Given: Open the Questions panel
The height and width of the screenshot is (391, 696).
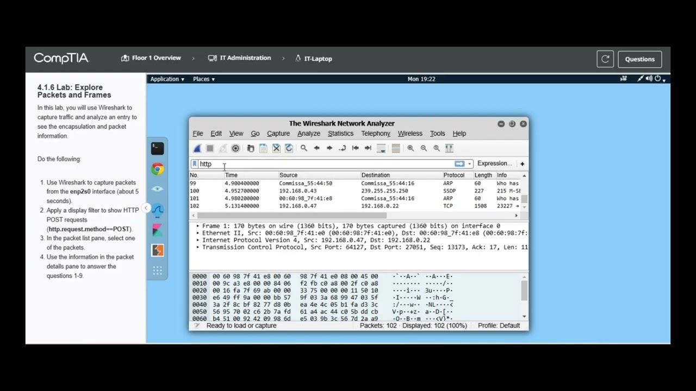Looking at the screenshot, I should point(639,59).
